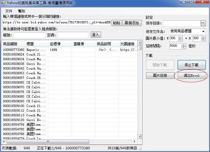Open the 圖片目錄 image folder button

160,75
